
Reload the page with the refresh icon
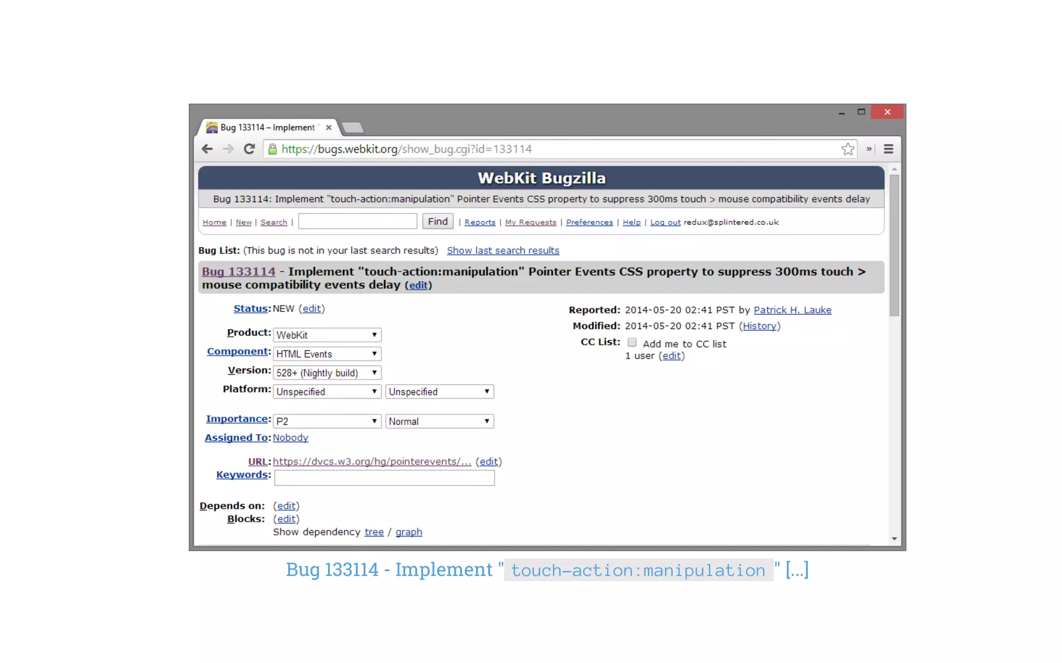pyautogui.click(x=249, y=149)
